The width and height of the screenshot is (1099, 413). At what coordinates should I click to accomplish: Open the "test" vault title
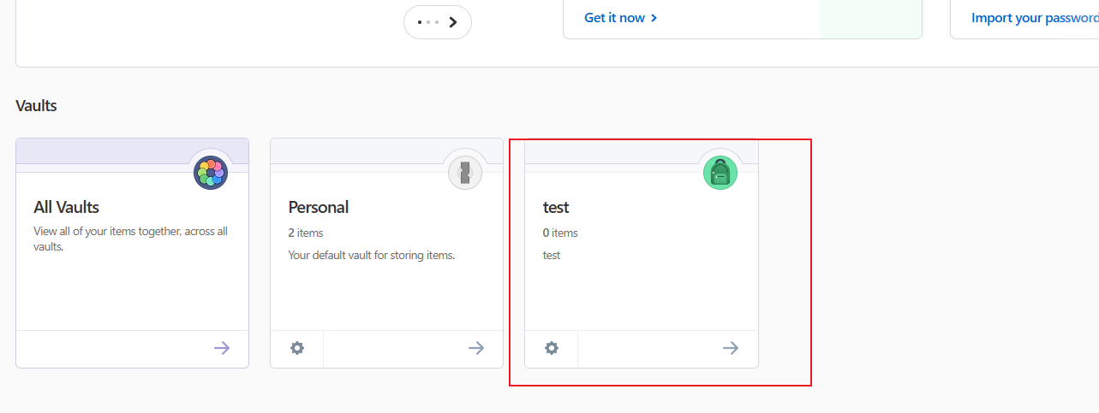(556, 207)
